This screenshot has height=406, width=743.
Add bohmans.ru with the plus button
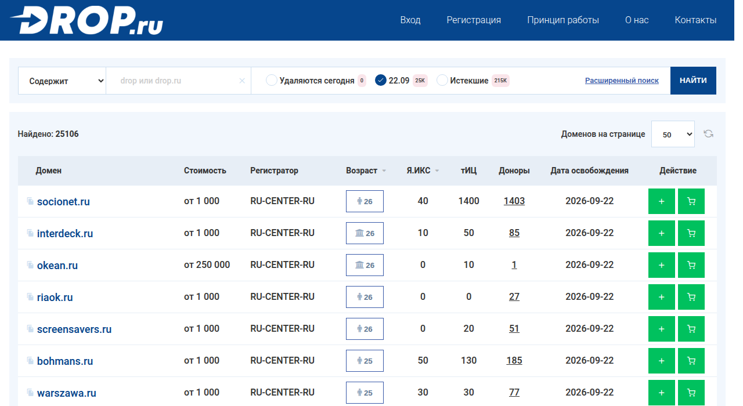[662, 361]
